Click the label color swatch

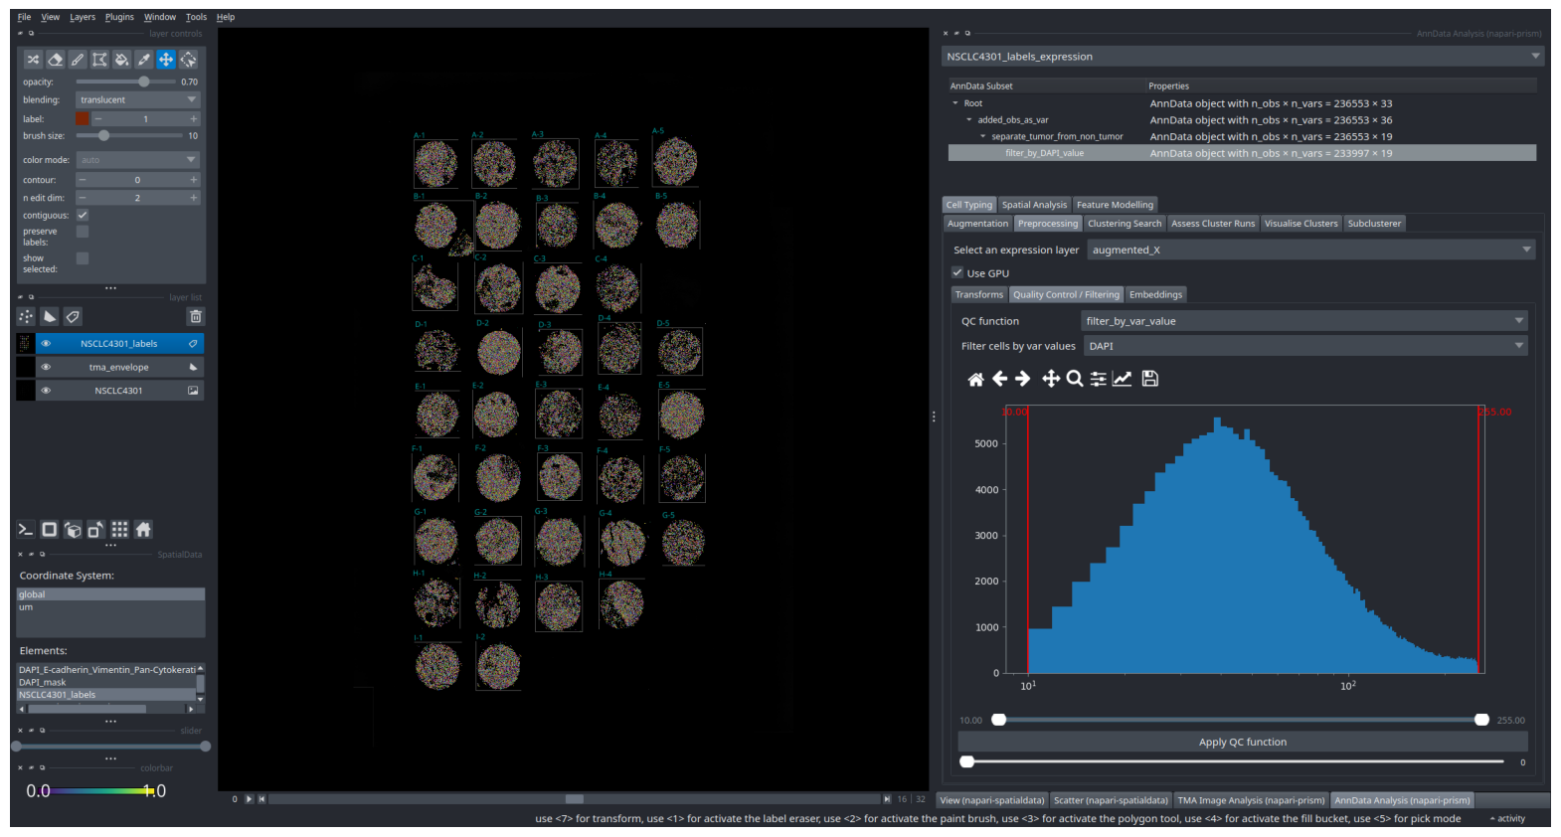pos(83,118)
